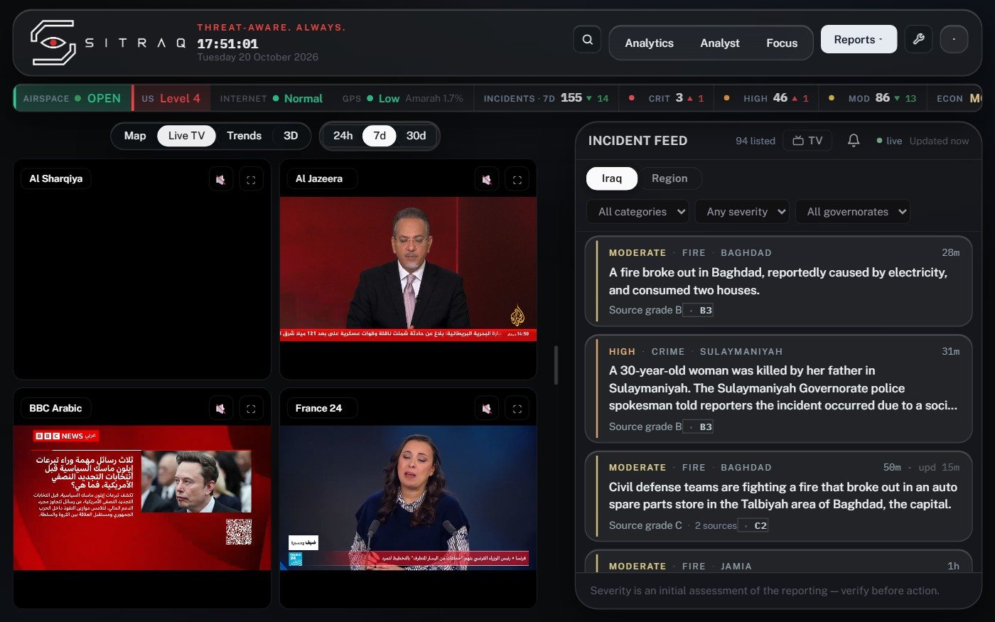Image resolution: width=995 pixels, height=622 pixels.
Task: Go to the Analytics tab
Action: tap(649, 43)
